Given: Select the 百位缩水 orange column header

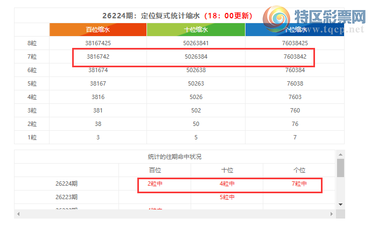Looking at the screenshot, I should click(x=98, y=30).
